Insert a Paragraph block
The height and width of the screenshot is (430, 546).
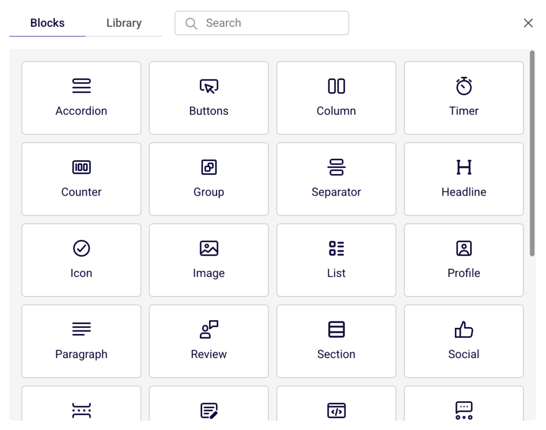click(81, 341)
